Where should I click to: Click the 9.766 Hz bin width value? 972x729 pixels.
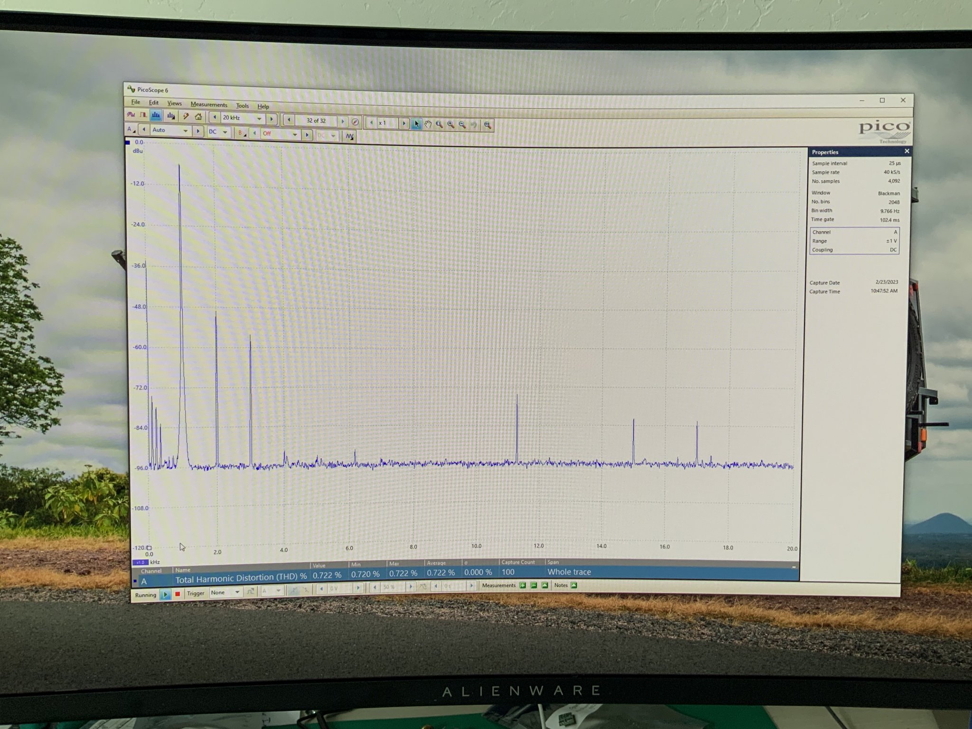point(889,211)
